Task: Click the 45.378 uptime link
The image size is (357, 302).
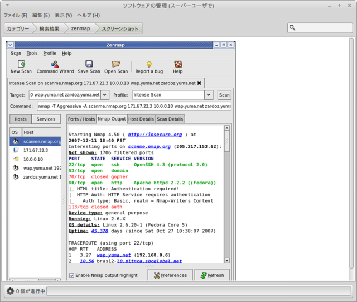Action: [x=99, y=231]
